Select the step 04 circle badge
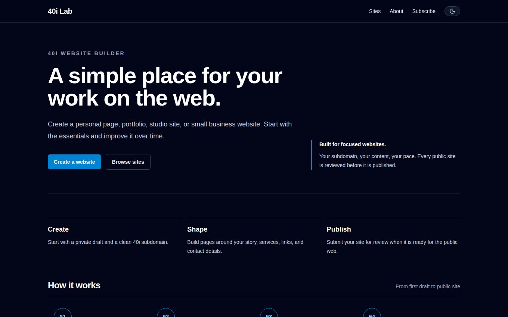 click(x=372, y=313)
